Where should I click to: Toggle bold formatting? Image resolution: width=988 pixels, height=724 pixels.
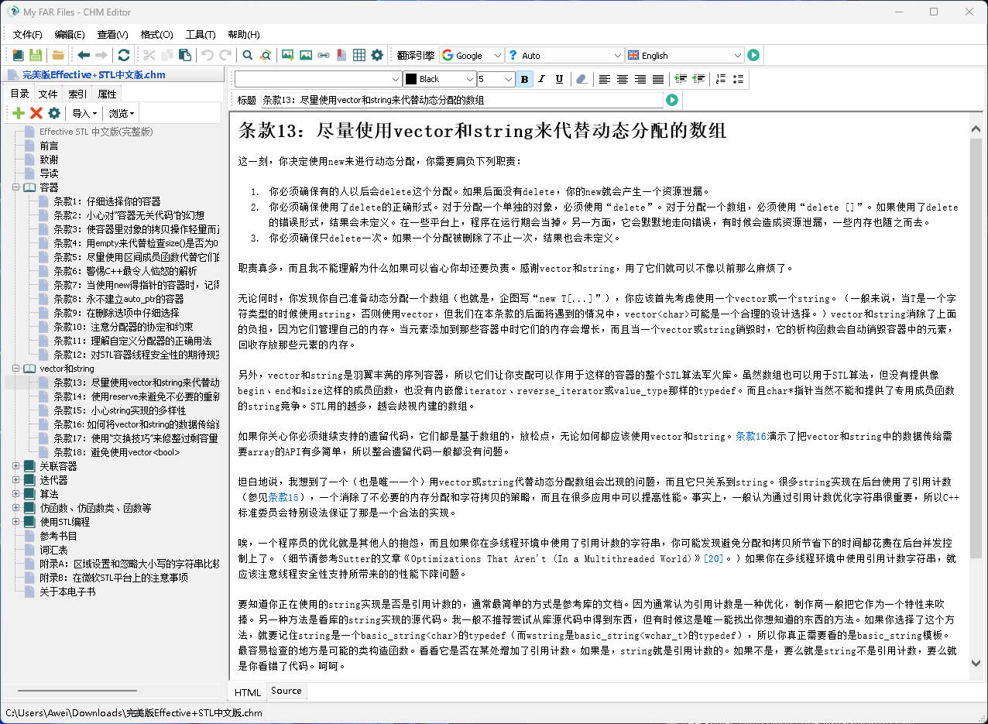pos(524,79)
